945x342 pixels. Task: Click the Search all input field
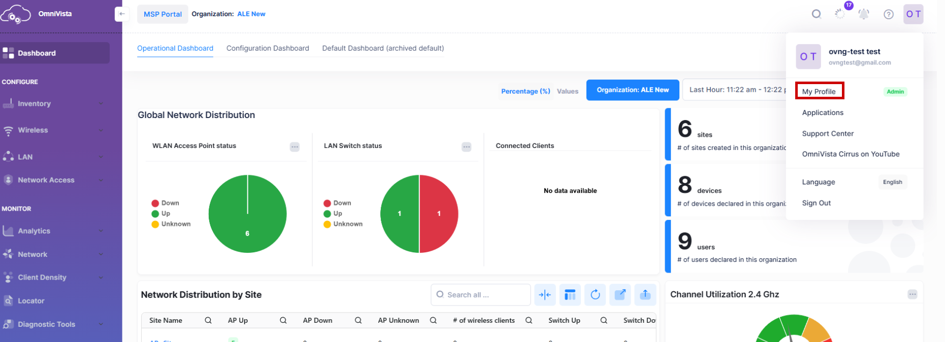pyautogui.click(x=480, y=295)
